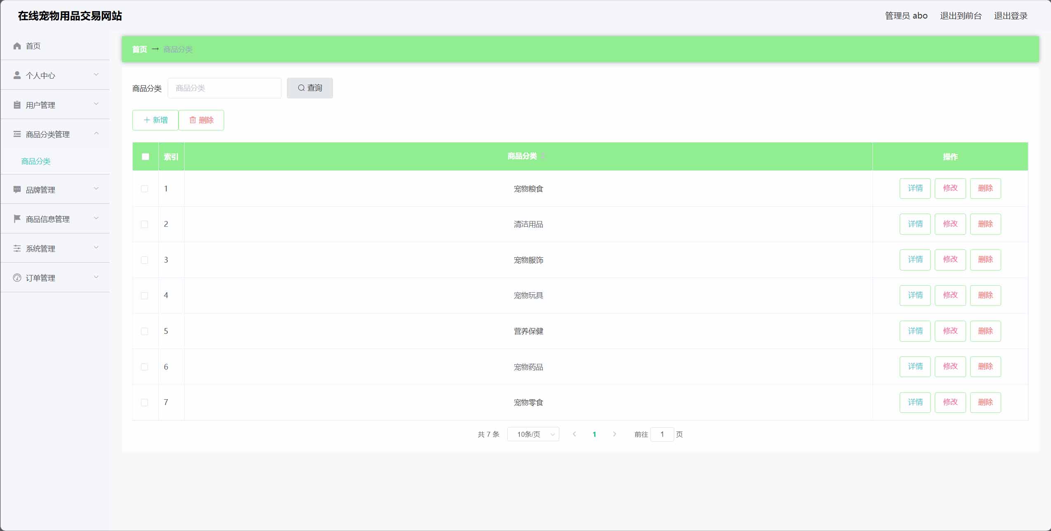
Task: Click the 首页 breadcrumb link
Action: coord(140,49)
